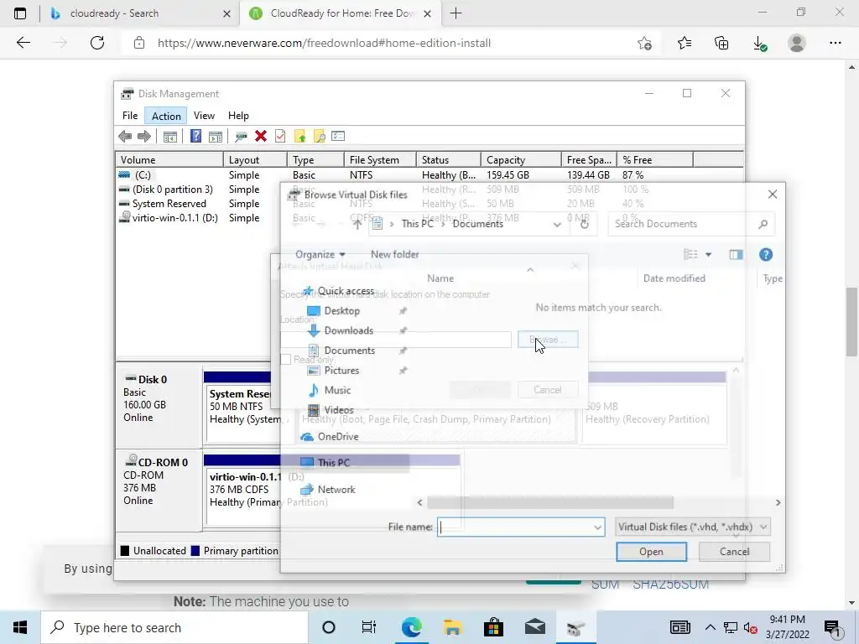This screenshot has height=644, width=859.
Task: Toggle the Action pane toolbar icon
Action: tap(216, 137)
